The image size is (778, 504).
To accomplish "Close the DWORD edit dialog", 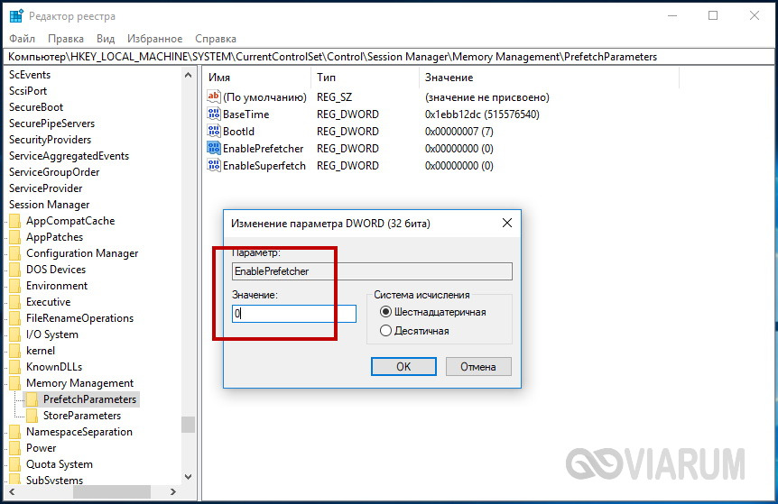I will [507, 222].
